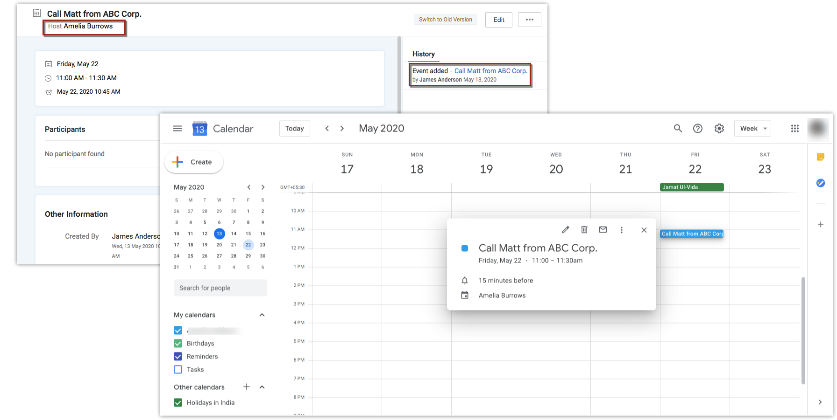Screen dimensions: 837x420
Task: Open the main menu hamburger icon
Action: [x=177, y=129]
